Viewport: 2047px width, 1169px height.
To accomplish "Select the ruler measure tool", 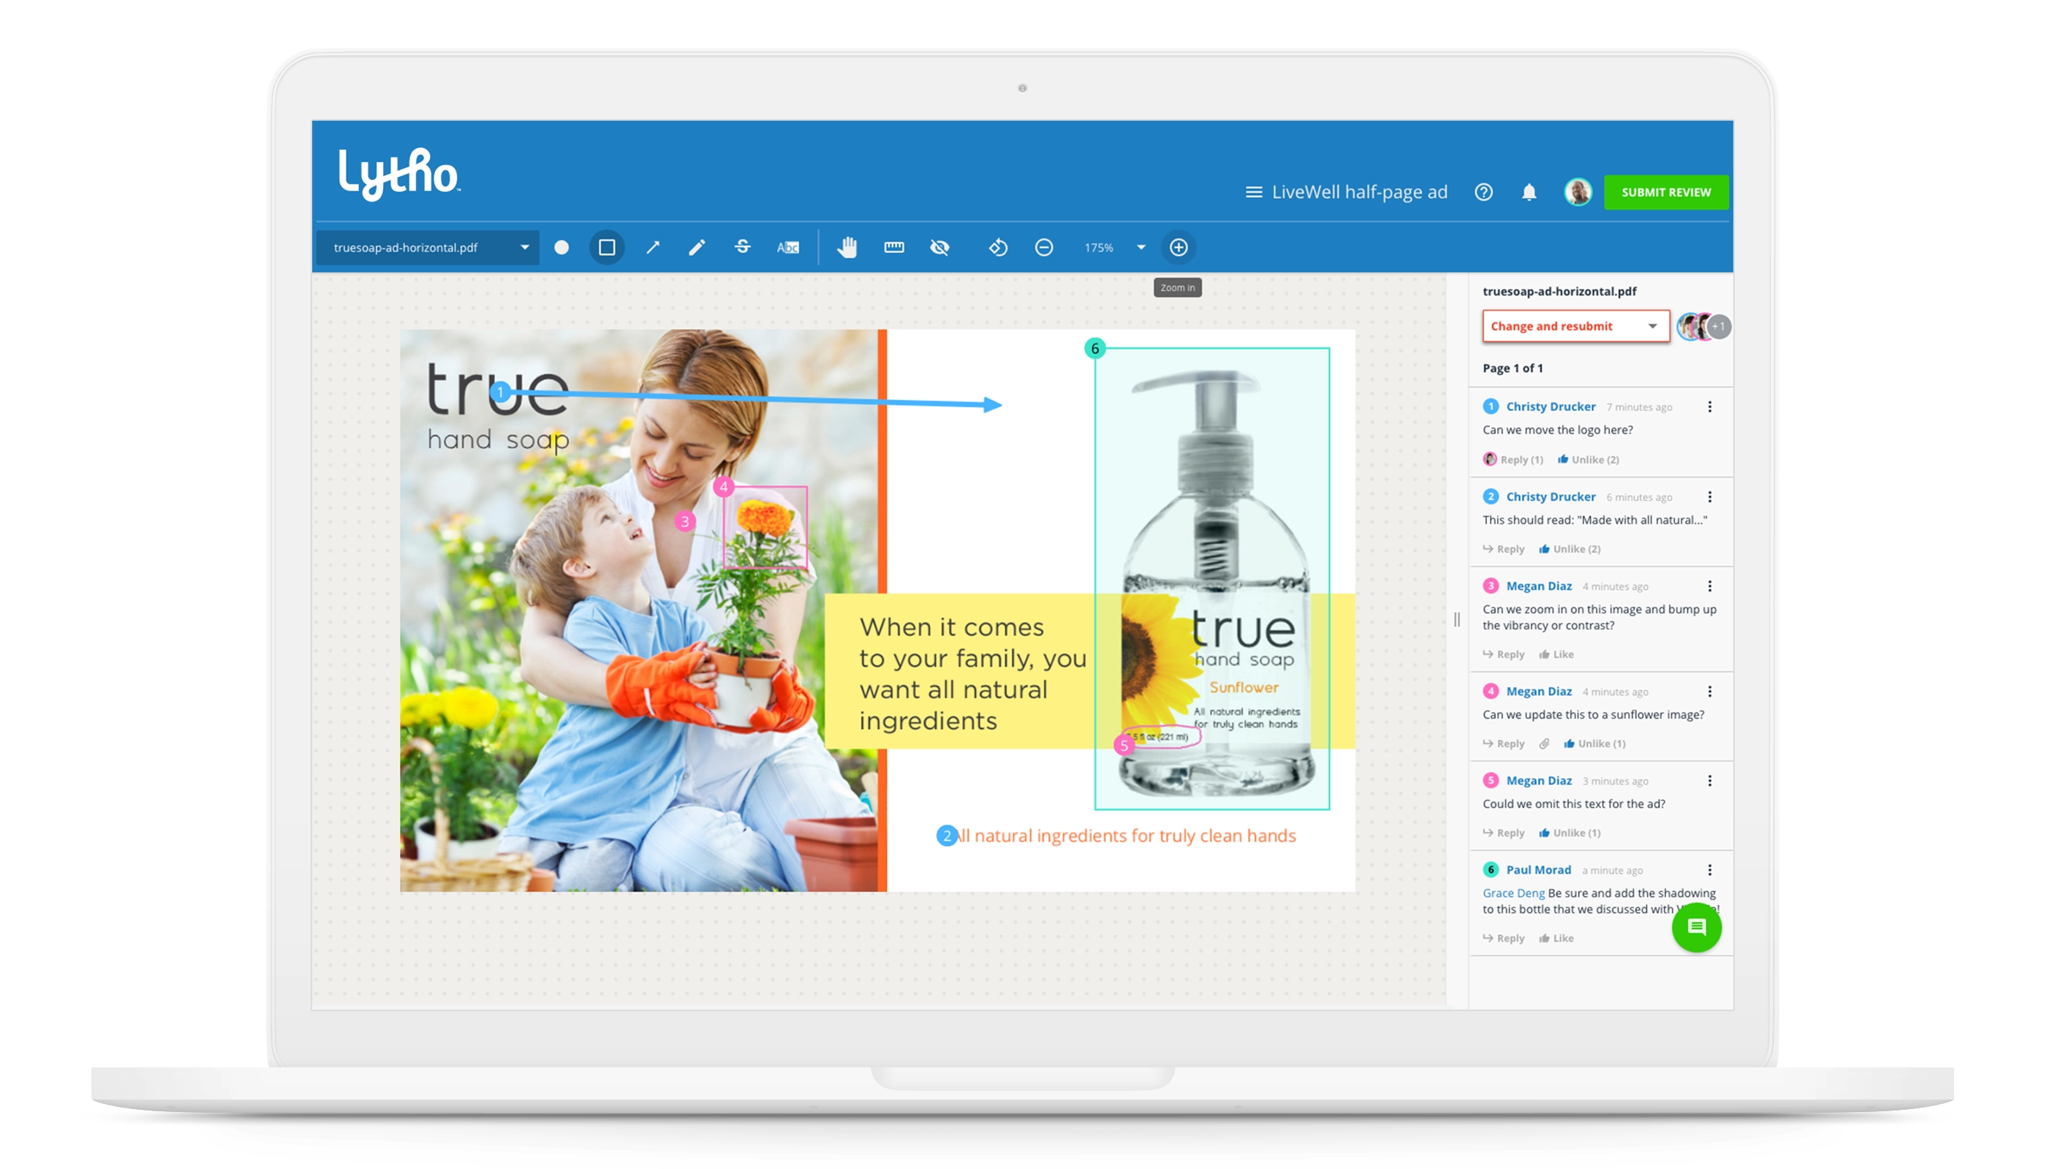I will coord(893,247).
